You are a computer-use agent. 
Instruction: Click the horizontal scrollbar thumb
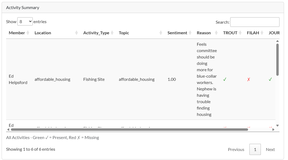[x=129, y=130]
